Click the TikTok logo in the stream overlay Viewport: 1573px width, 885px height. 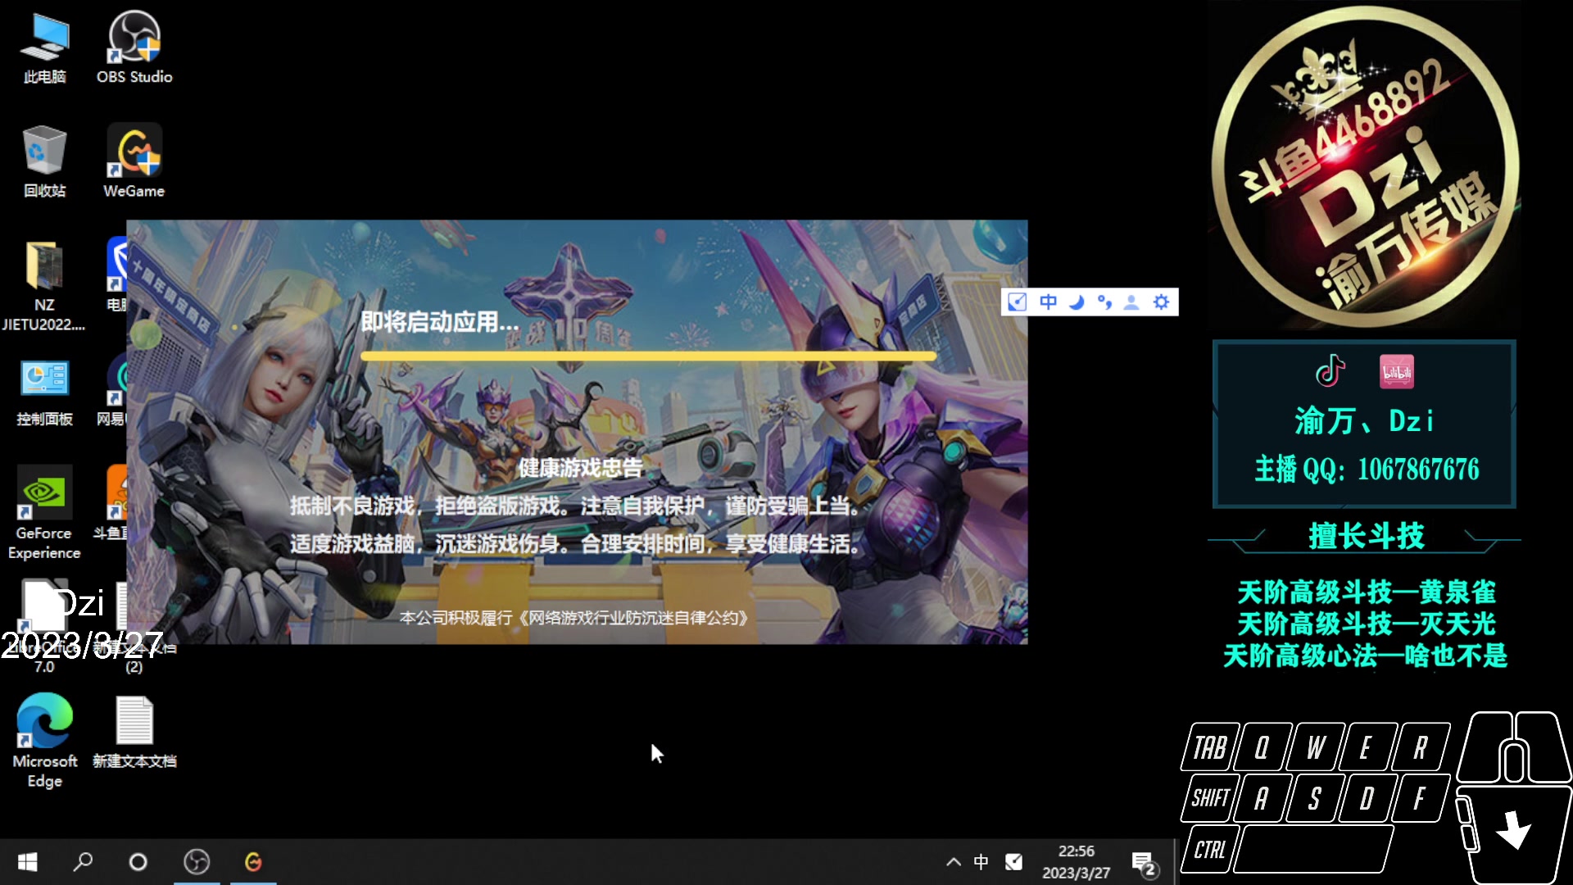[x=1330, y=371]
